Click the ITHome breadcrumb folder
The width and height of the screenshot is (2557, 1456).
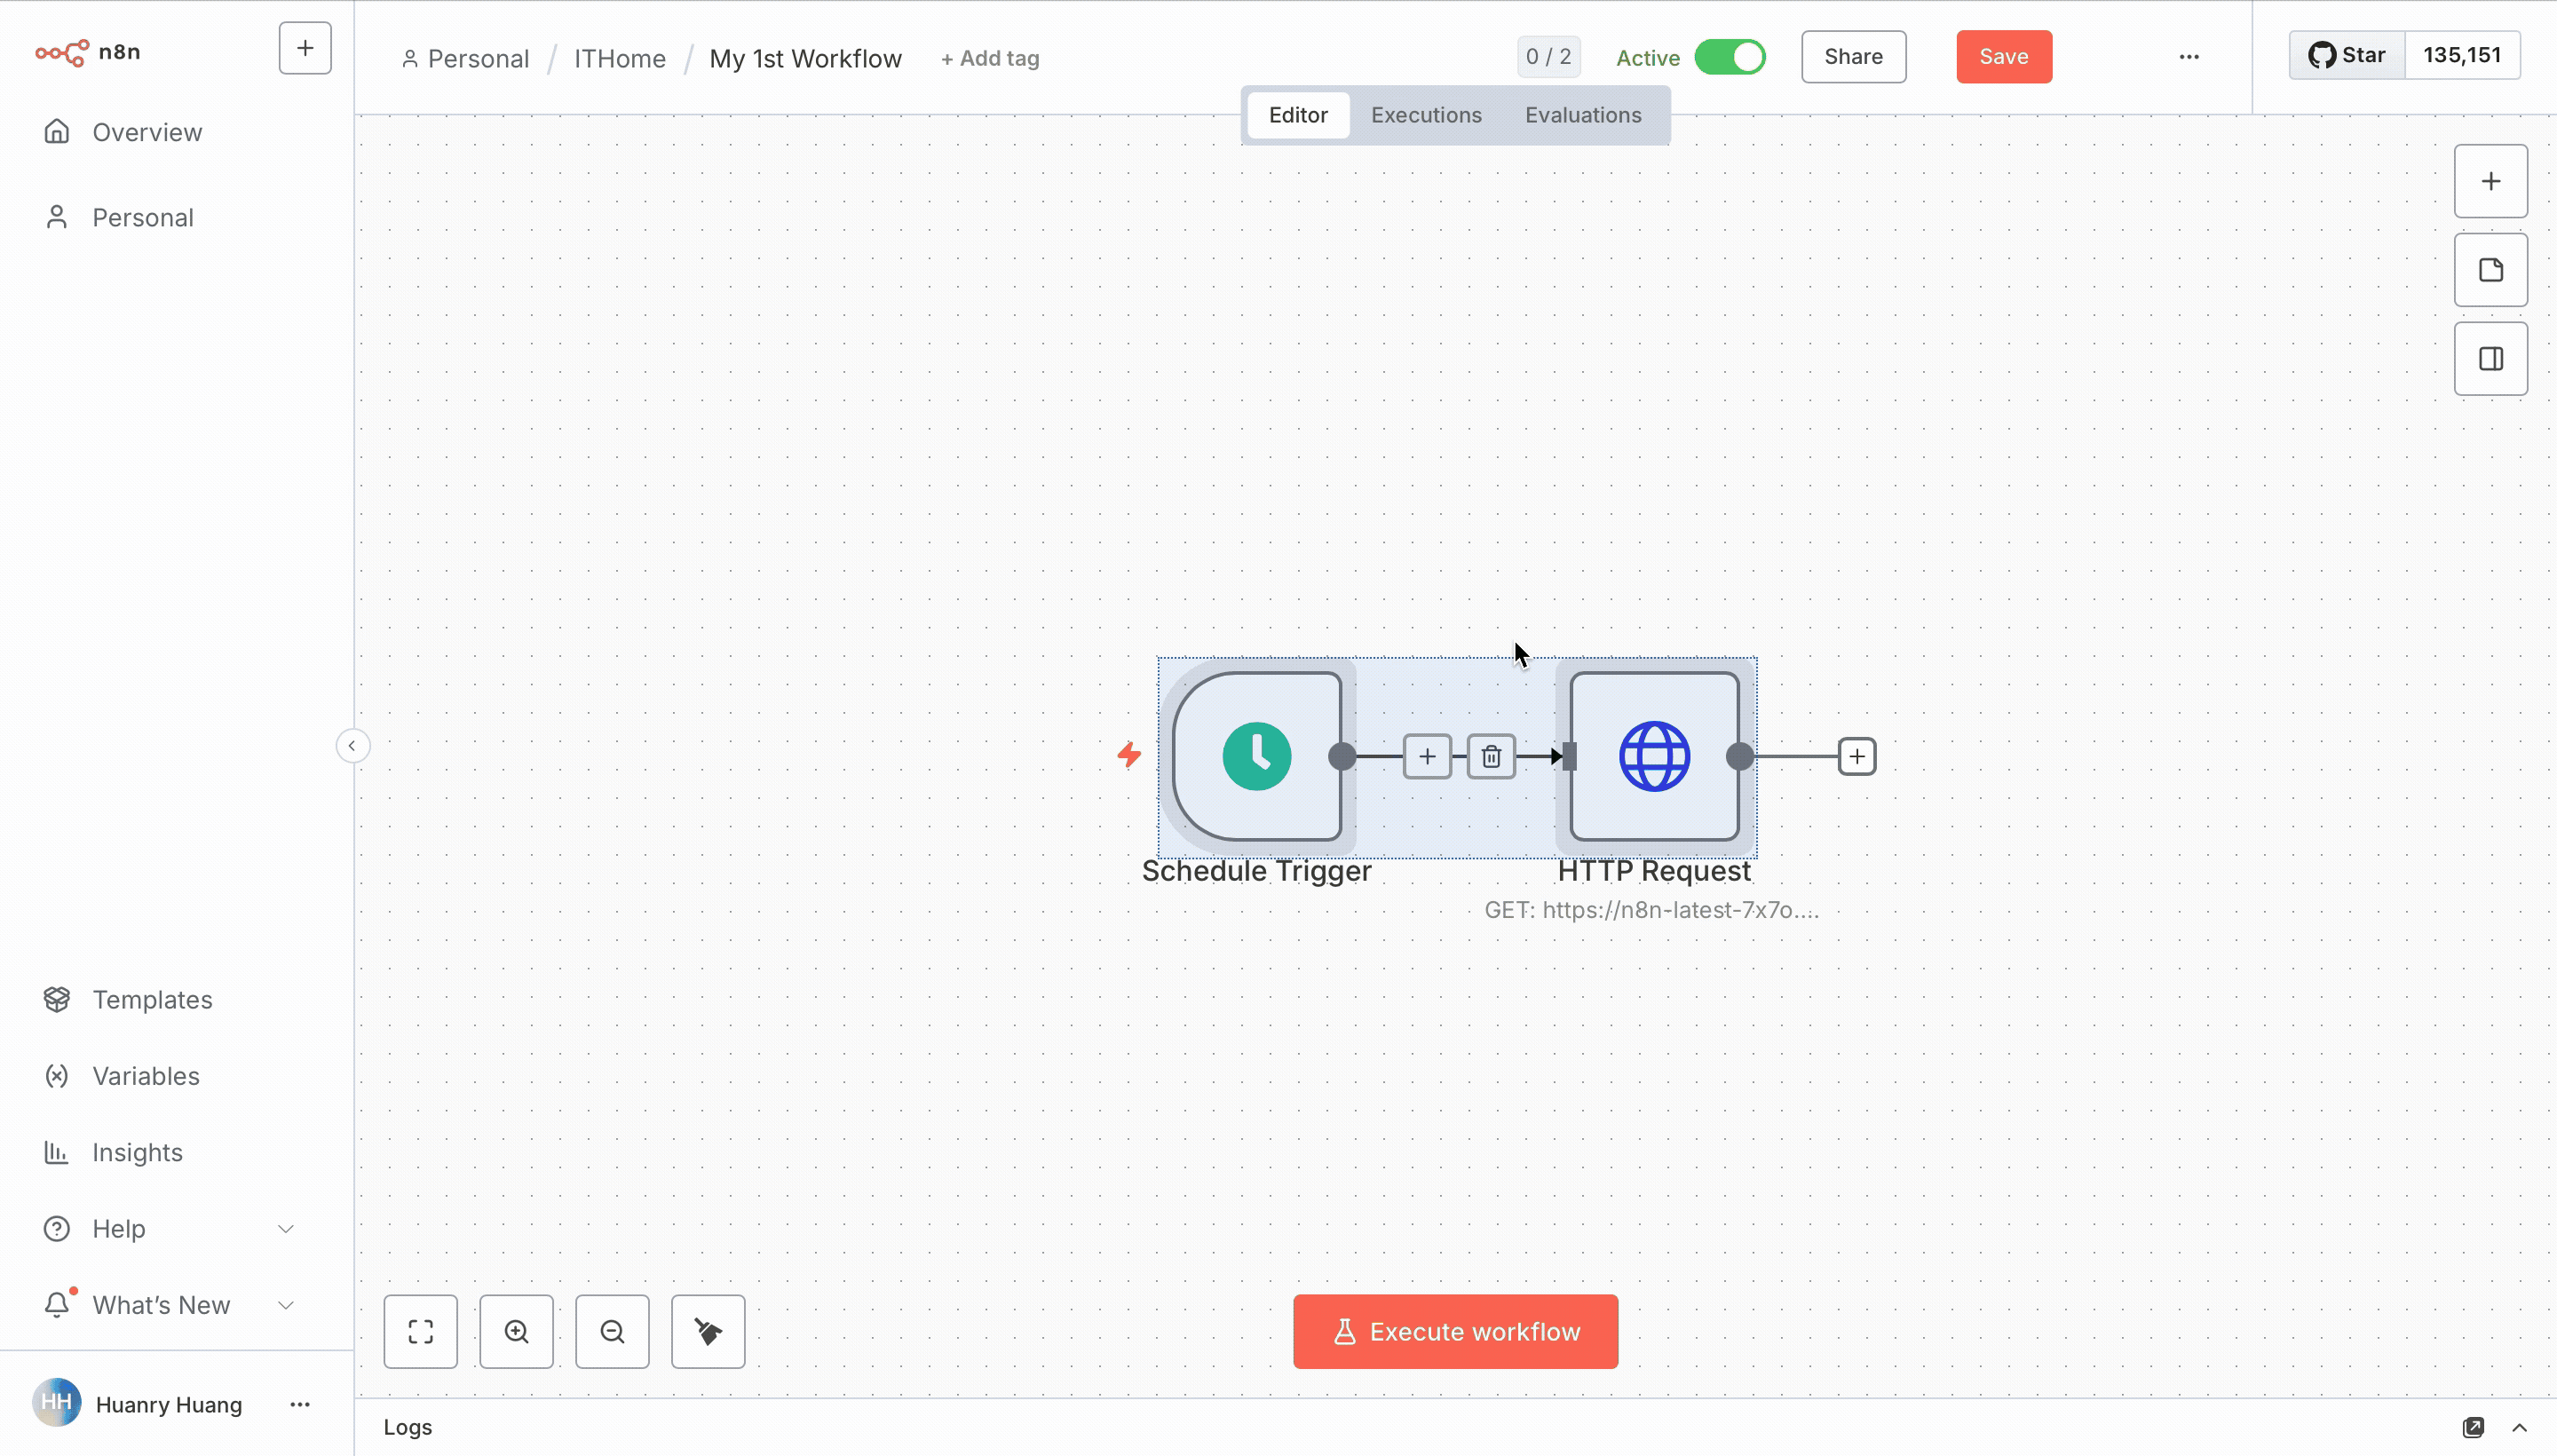pos(619,58)
